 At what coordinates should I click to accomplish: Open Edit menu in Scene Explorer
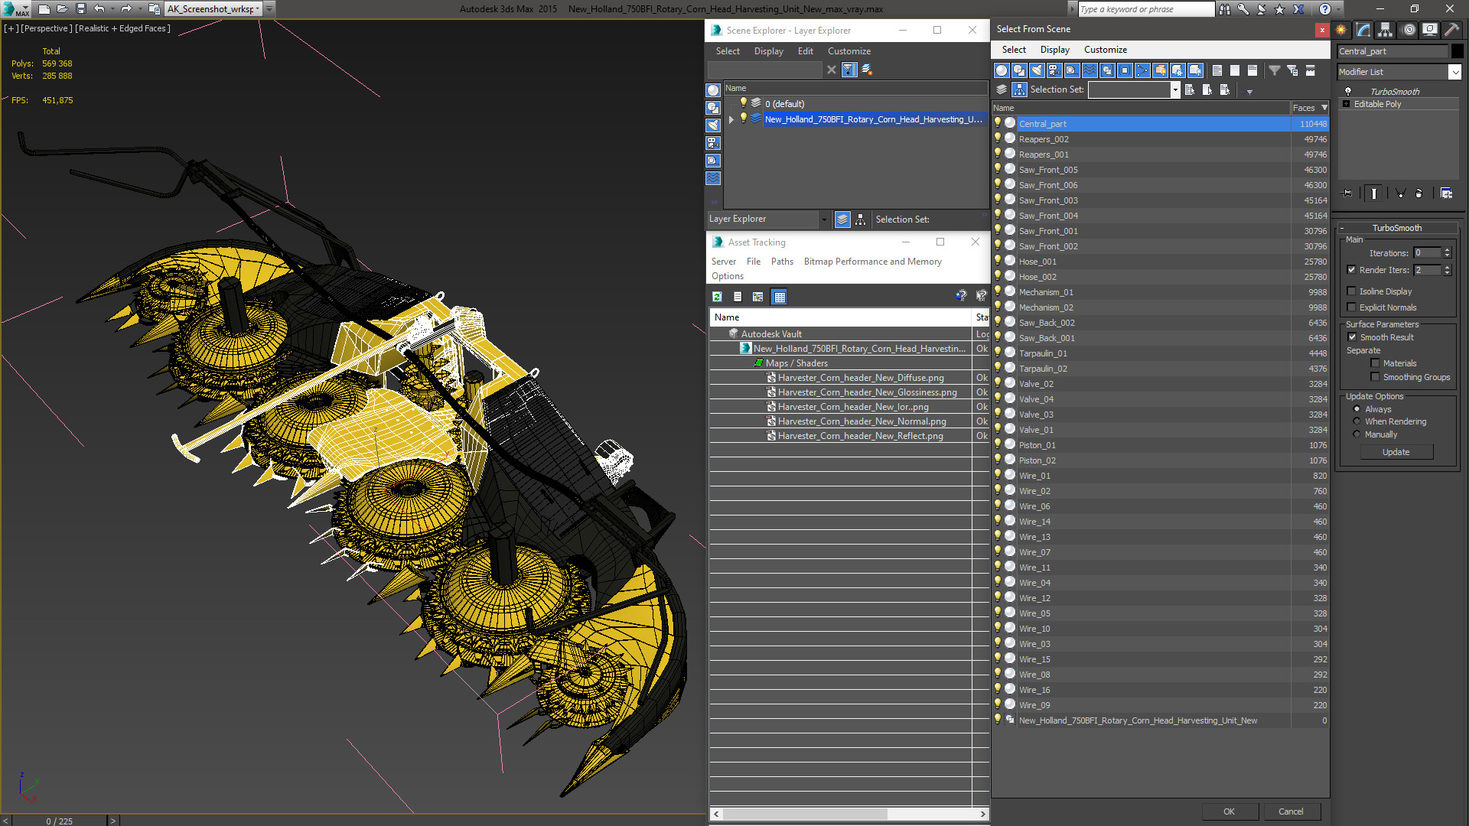pos(805,51)
